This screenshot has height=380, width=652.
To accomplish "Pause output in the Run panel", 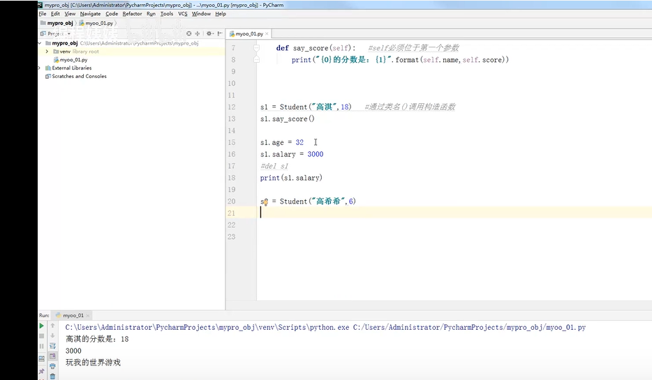I will 42,347.
